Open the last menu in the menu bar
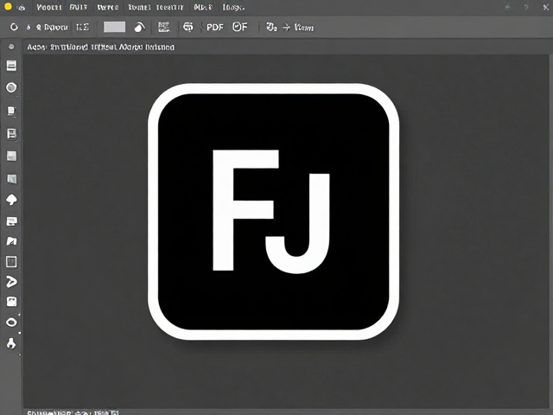This screenshot has width=553, height=415. pyautogui.click(x=233, y=7)
